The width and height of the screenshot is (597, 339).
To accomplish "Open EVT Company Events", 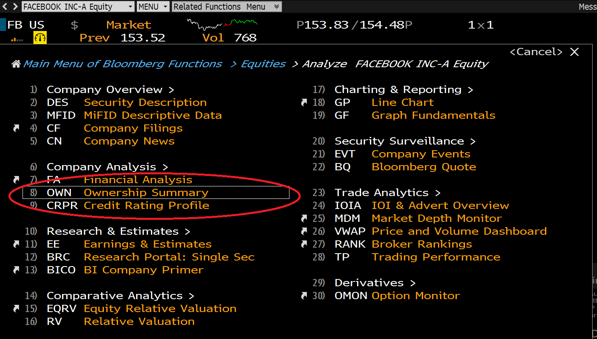I will 420,154.
